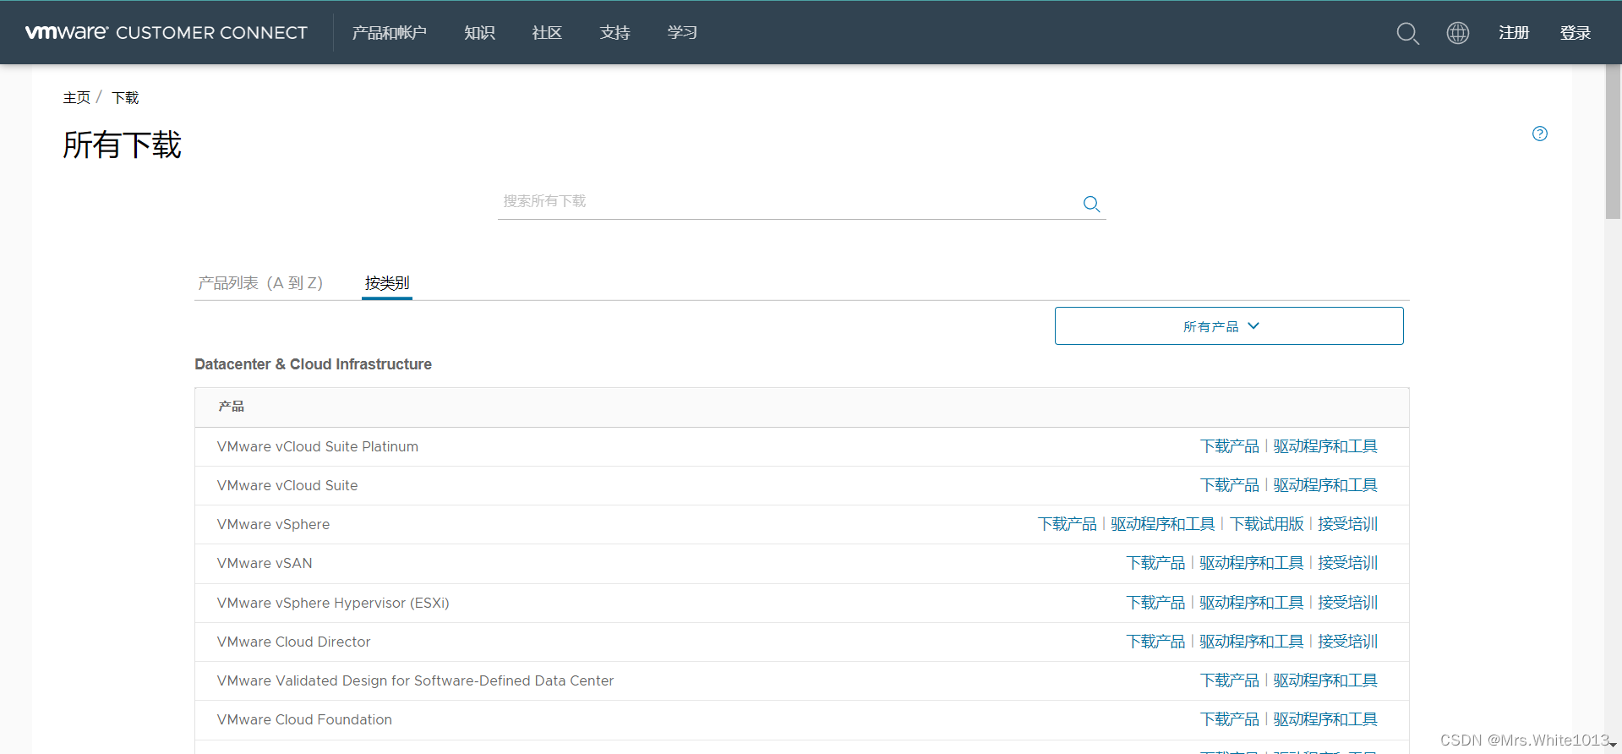This screenshot has height=754, width=1622.
Task: Open the 产品和帐户 menu
Action: click(390, 33)
